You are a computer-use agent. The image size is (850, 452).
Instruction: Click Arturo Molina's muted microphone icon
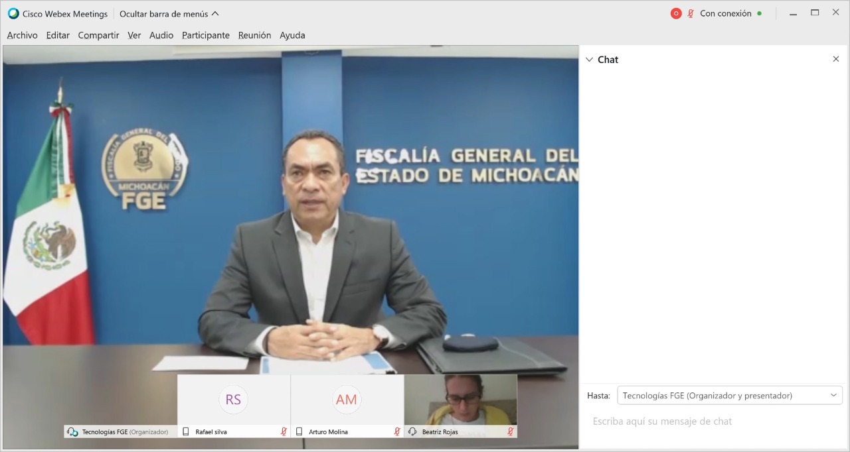coord(397,431)
